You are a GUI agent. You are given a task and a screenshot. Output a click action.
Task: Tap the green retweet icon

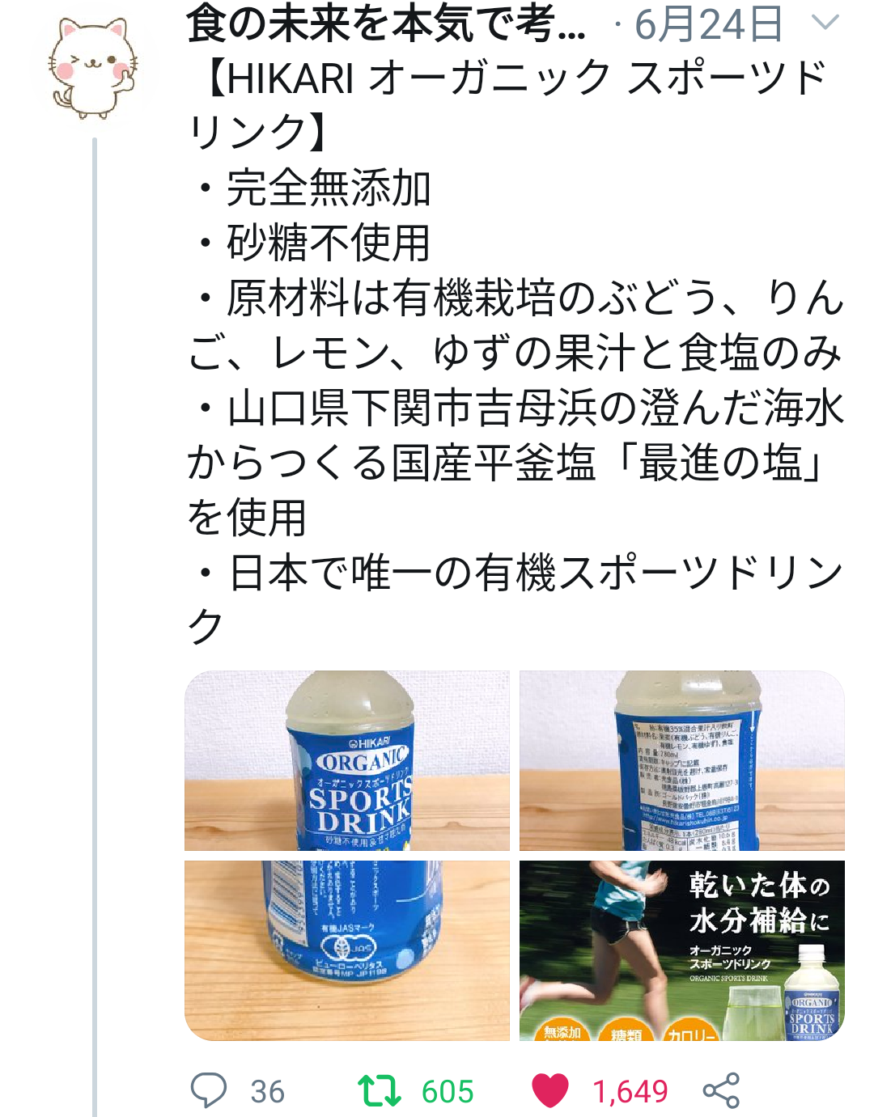[380, 1090]
